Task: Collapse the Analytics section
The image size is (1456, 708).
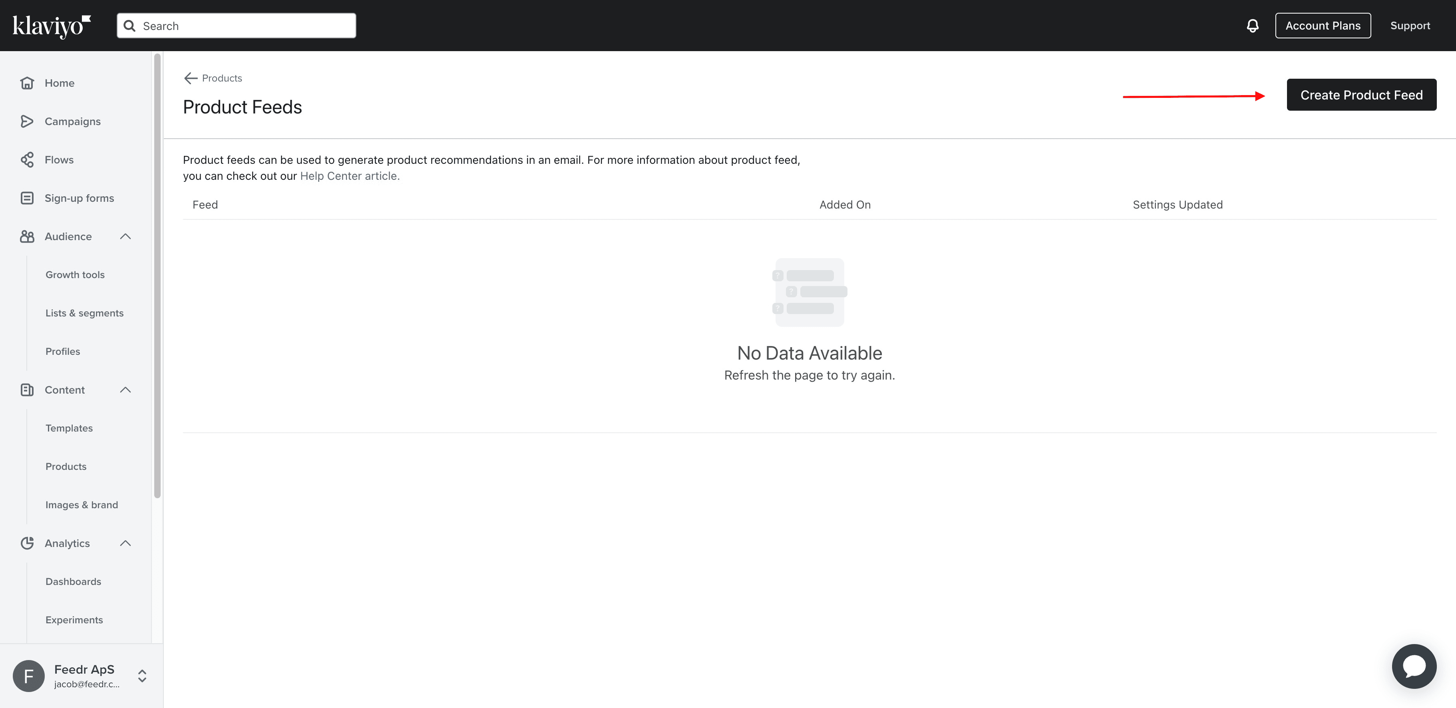Action: 125,543
